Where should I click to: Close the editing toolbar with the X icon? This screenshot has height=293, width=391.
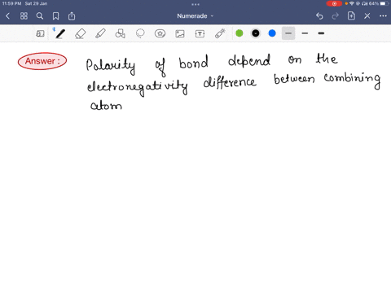pos(367,16)
